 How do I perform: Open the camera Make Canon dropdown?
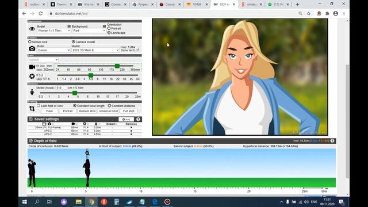click(x=53, y=50)
